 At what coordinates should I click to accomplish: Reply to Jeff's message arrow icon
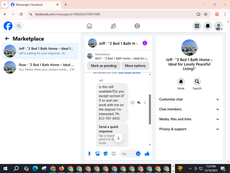point(139,102)
